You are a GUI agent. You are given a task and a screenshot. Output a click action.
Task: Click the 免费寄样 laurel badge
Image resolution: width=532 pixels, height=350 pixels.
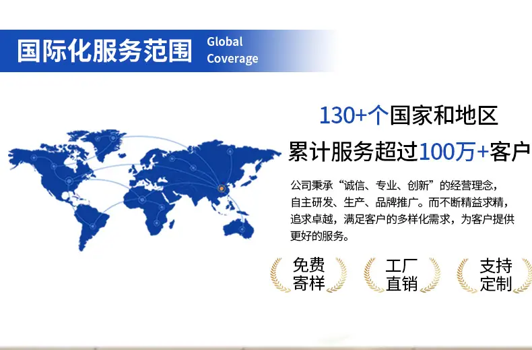pos(308,274)
